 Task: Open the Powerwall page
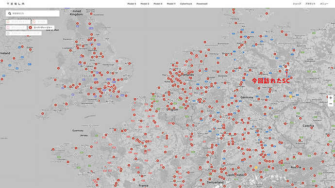click(x=202, y=4)
